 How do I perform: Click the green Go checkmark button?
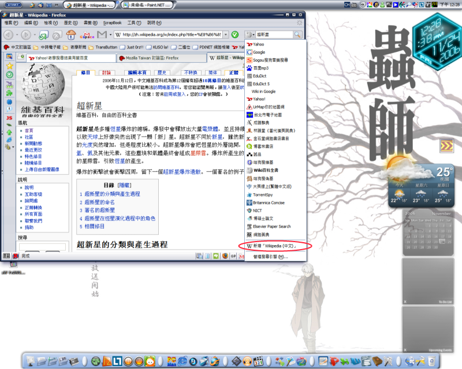tap(235, 35)
